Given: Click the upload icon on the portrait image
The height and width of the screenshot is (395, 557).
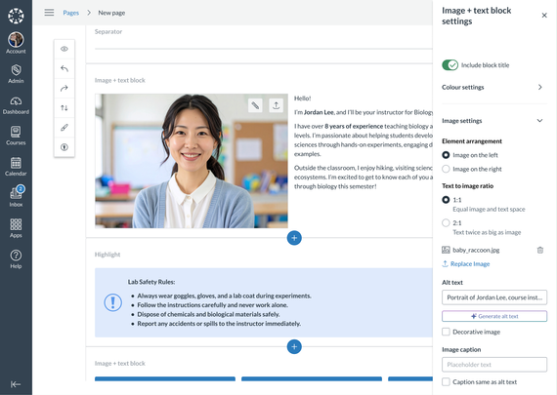Looking at the screenshot, I should click(x=276, y=105).
